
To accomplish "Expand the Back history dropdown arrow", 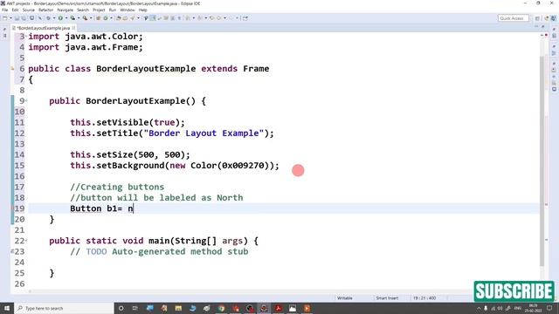I will [225, 18].
